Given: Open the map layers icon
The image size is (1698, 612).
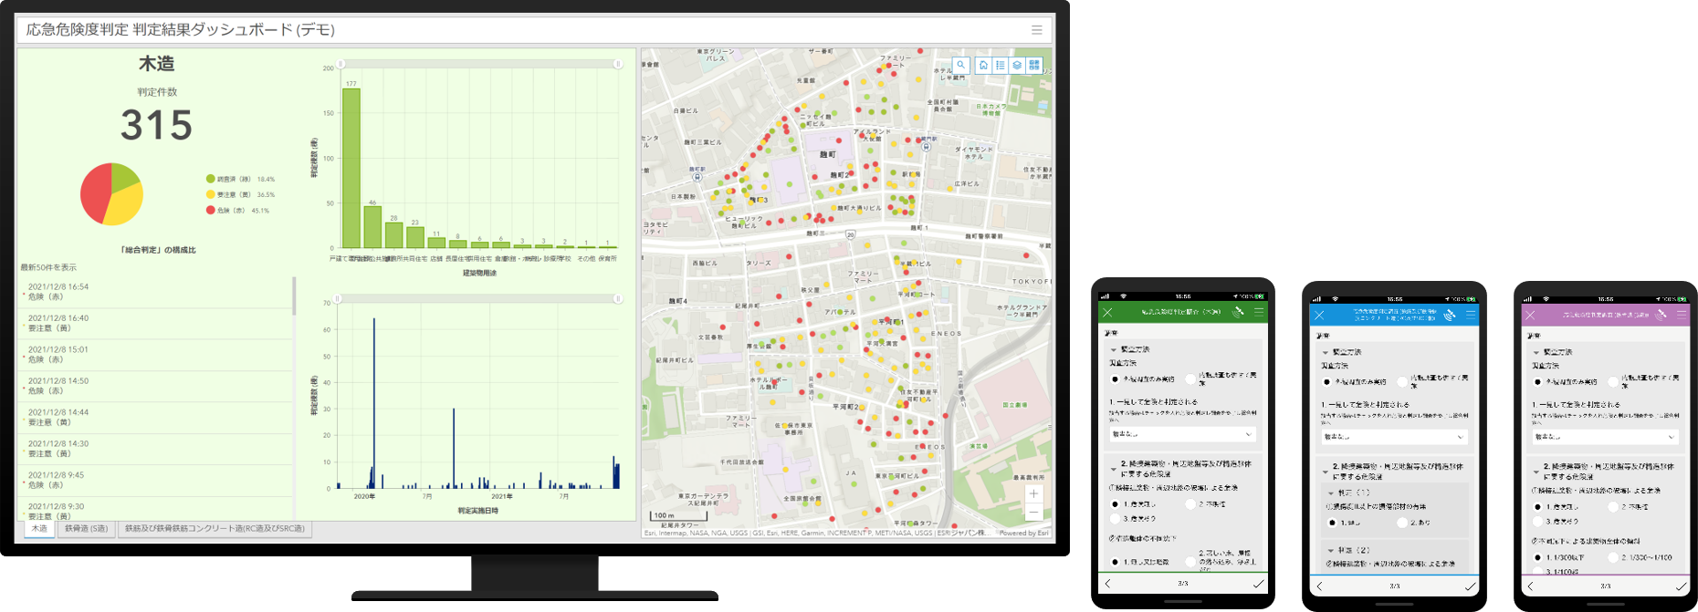Looking at the screenshot, I should (x=1017, y=65).
